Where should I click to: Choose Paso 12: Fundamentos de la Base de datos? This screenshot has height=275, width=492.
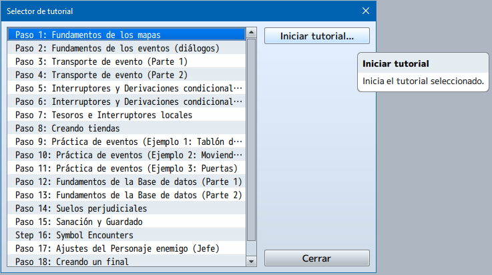click(127, 182)
